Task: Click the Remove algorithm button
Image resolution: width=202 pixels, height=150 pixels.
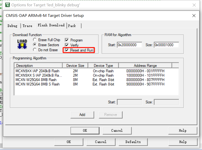Action: click(111, 115)
